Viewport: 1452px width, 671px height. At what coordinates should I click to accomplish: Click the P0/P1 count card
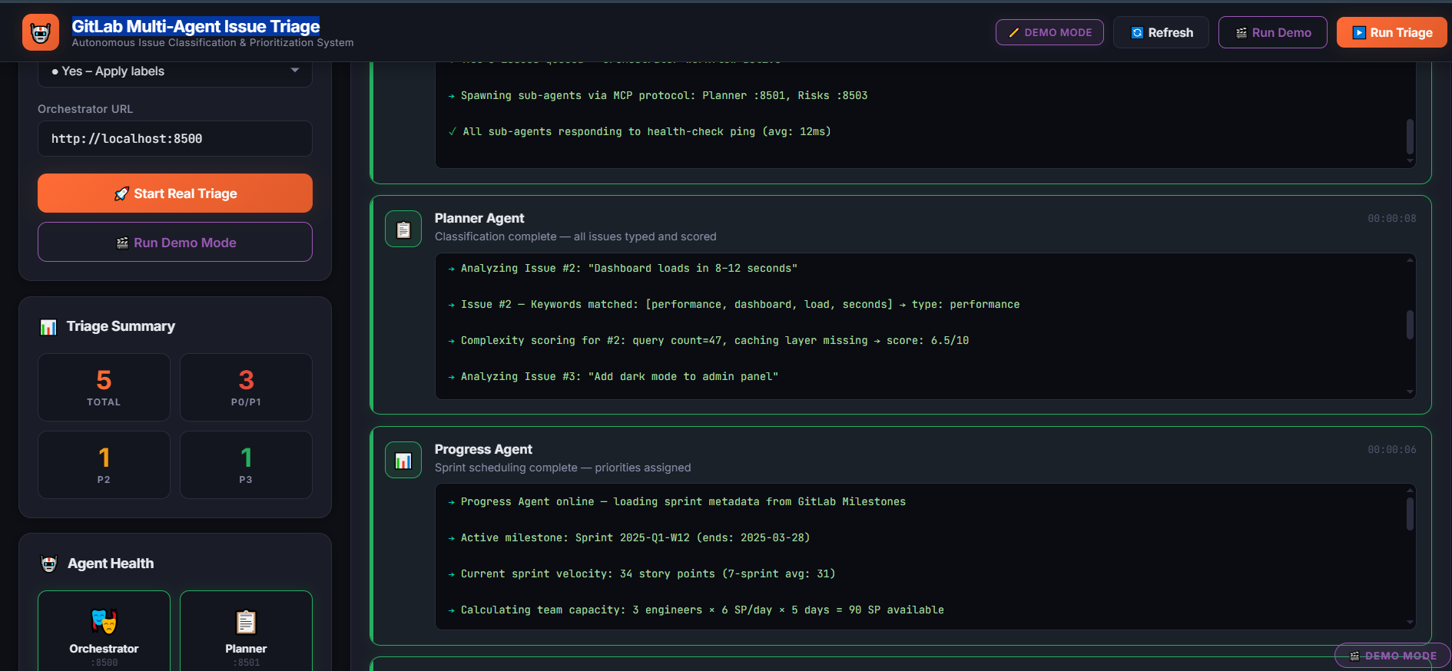click(246, 388)
